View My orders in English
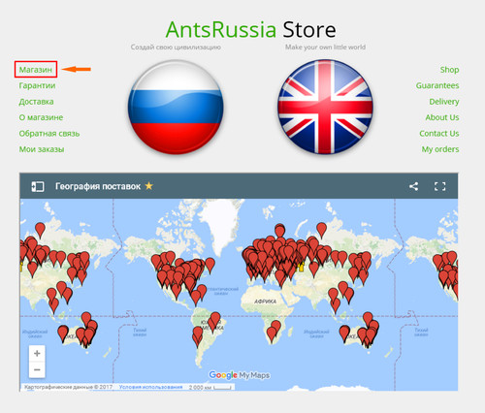 coord(440,149)
